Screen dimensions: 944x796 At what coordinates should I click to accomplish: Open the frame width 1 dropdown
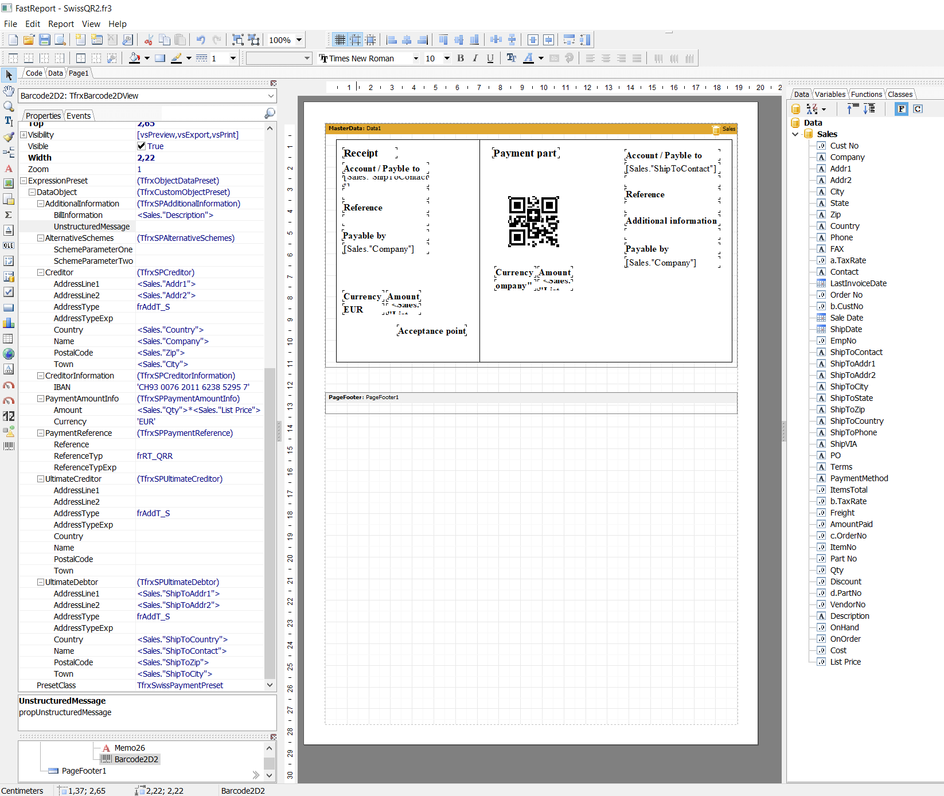pyautogui.click(x=233, y=58)
